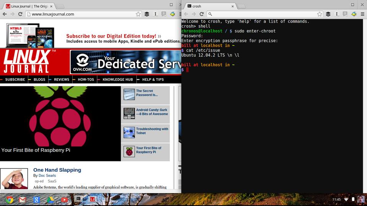Click back arrow in Linux Journal window

point(5,14)
